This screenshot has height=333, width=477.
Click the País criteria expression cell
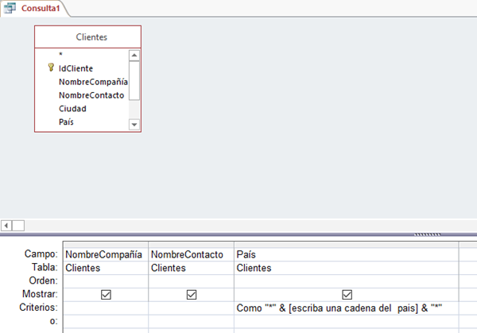pos(346,308)
